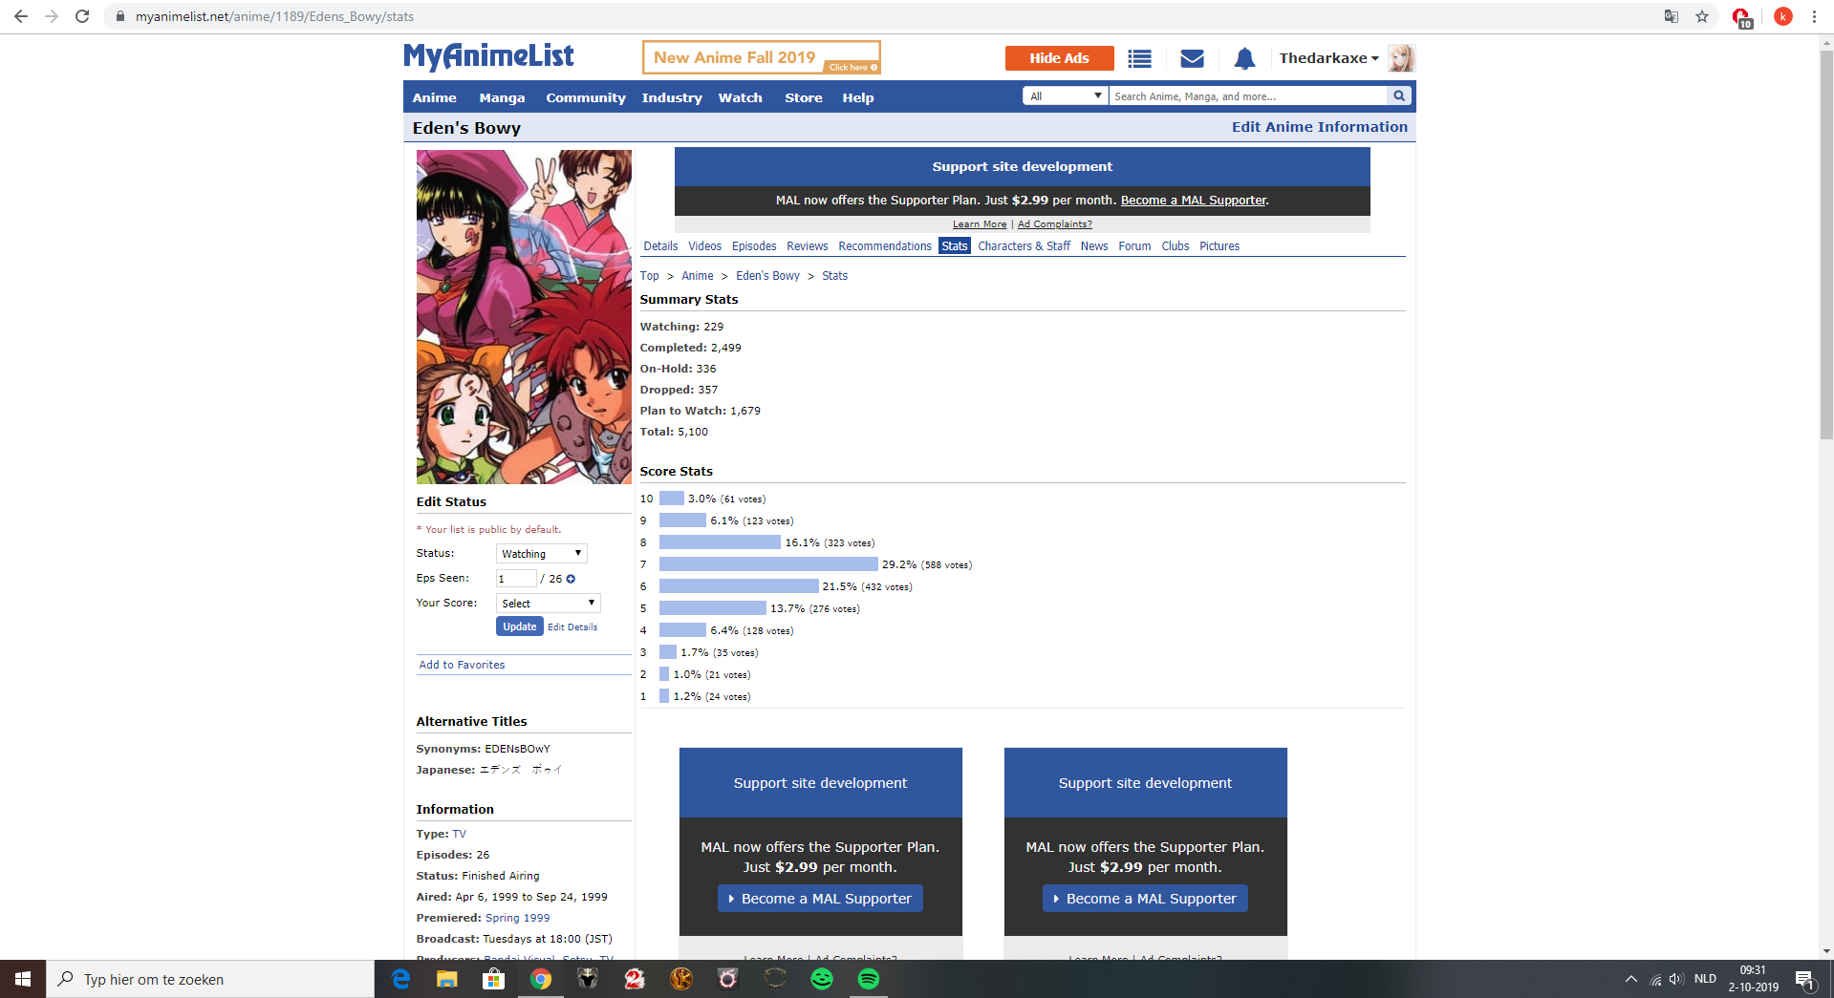Open the Store menu

click(804, 97)
